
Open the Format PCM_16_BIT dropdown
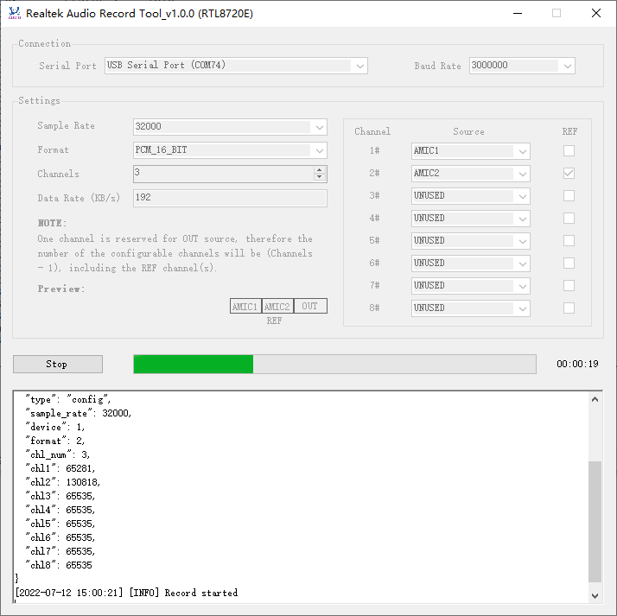230,150
